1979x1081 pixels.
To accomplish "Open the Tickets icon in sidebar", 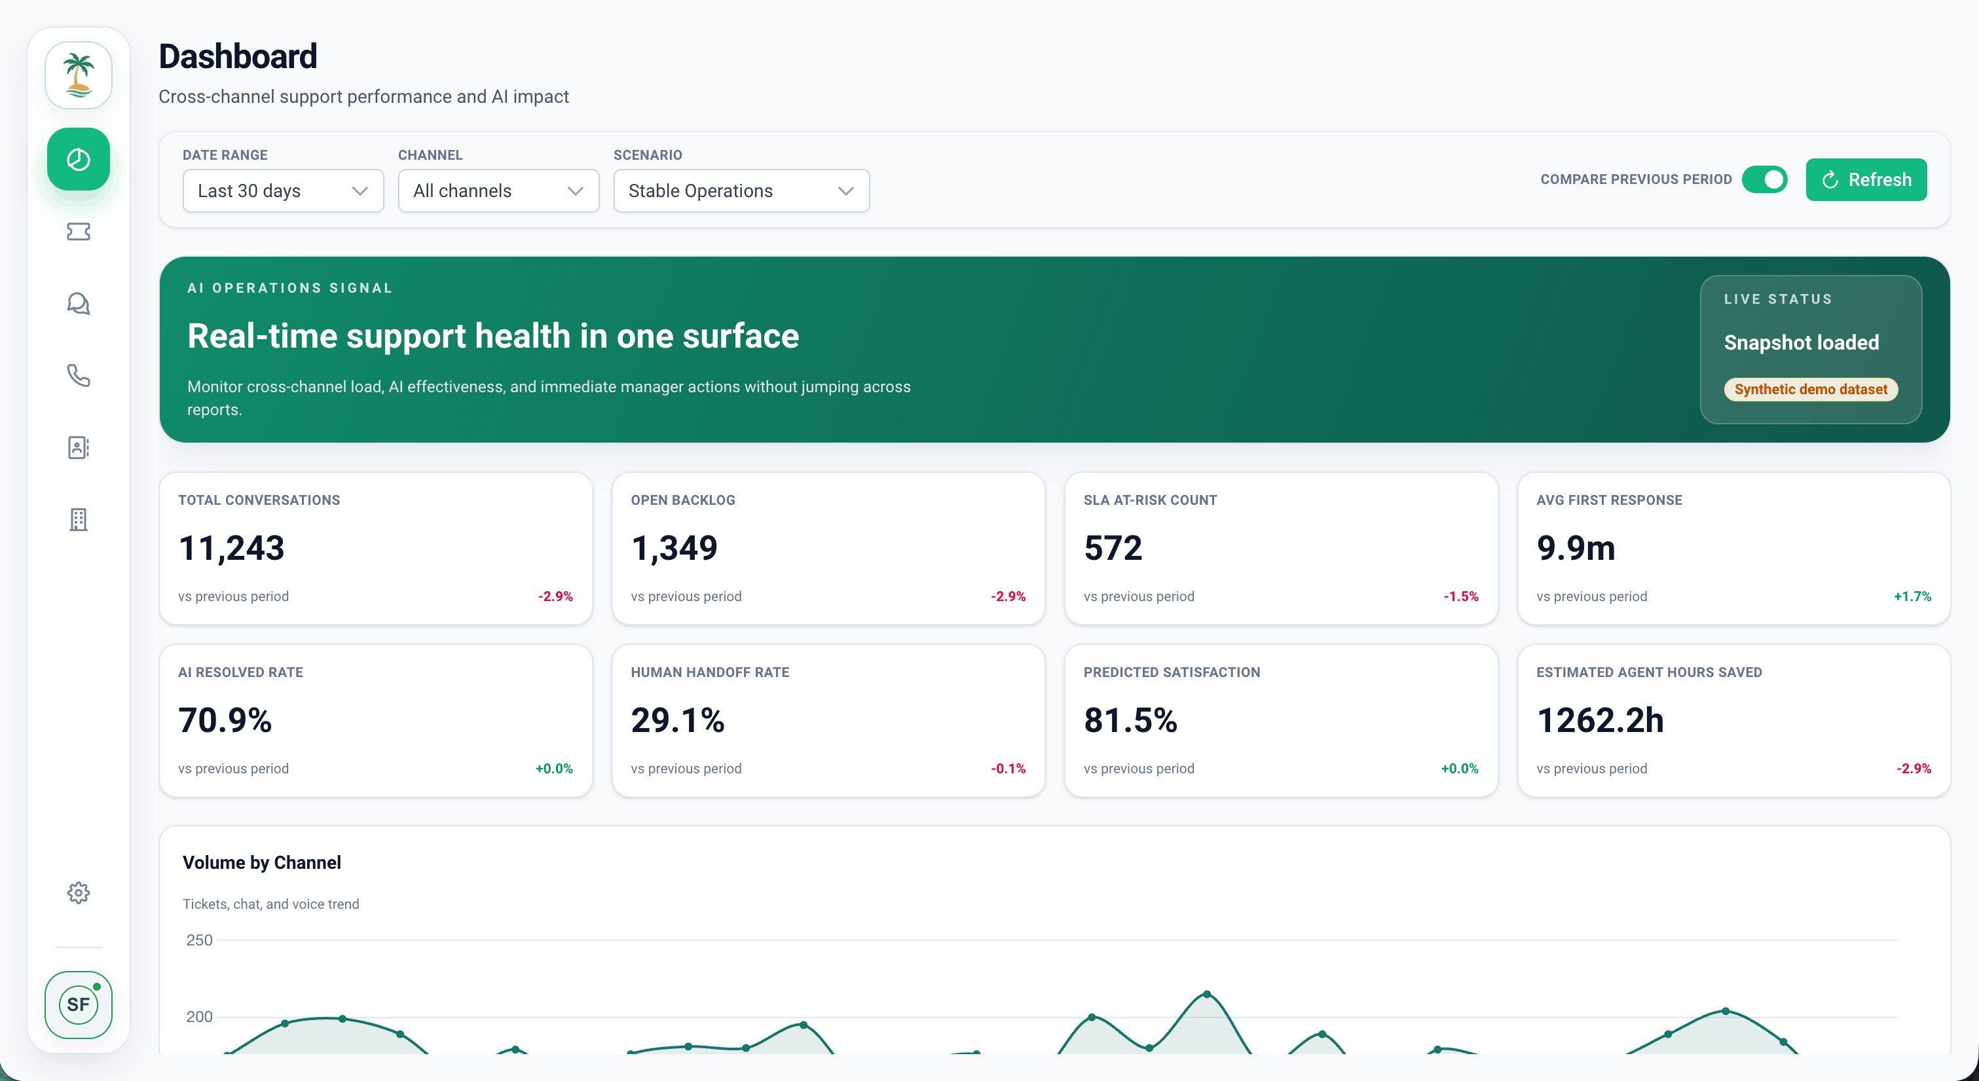I will (79, 231).
